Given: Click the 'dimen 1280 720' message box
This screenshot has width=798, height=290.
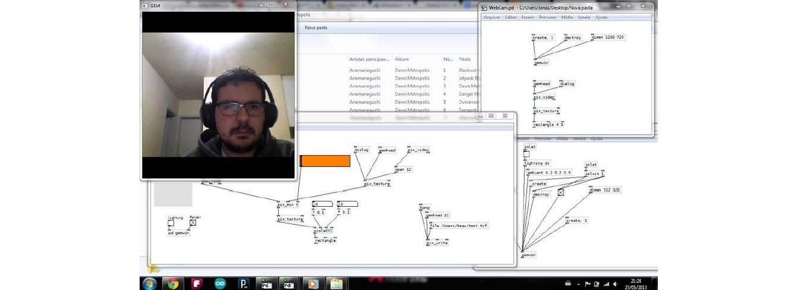Looking at the screenshot, I should tap(607, 37).
